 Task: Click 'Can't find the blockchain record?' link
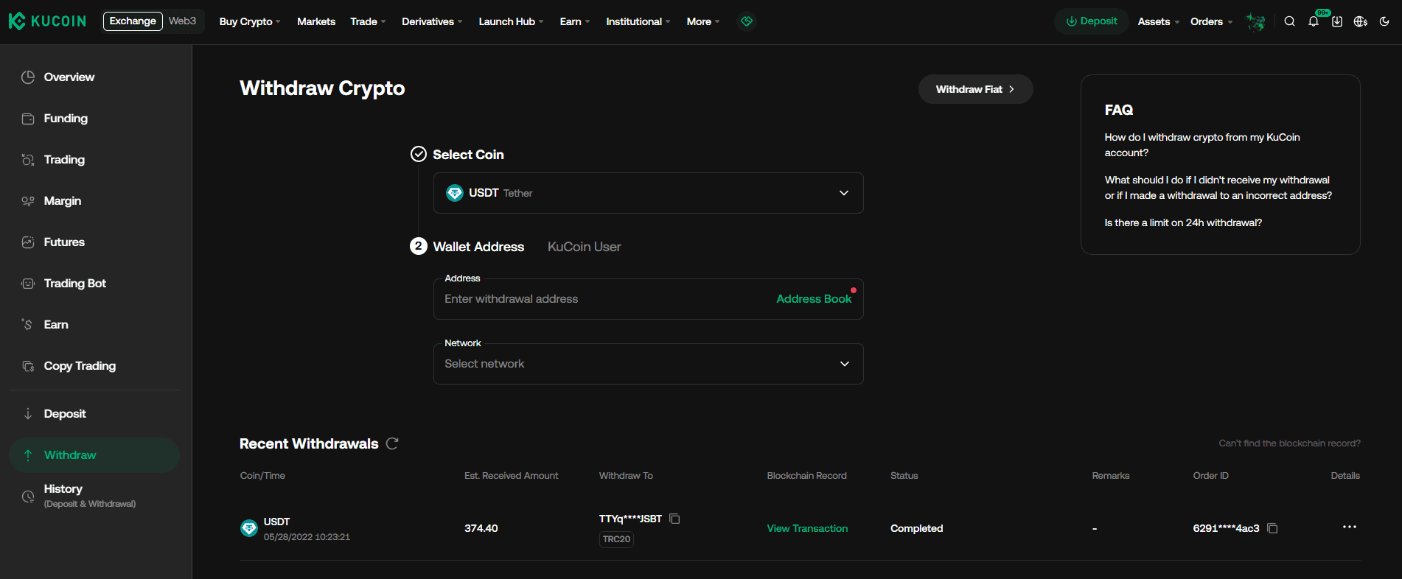(1289, 443)
